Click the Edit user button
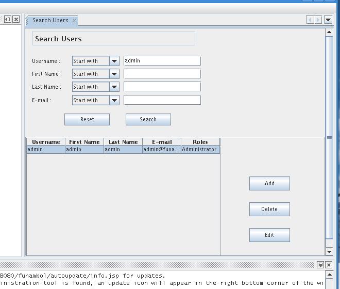The image size is (340, 289). 269,235
